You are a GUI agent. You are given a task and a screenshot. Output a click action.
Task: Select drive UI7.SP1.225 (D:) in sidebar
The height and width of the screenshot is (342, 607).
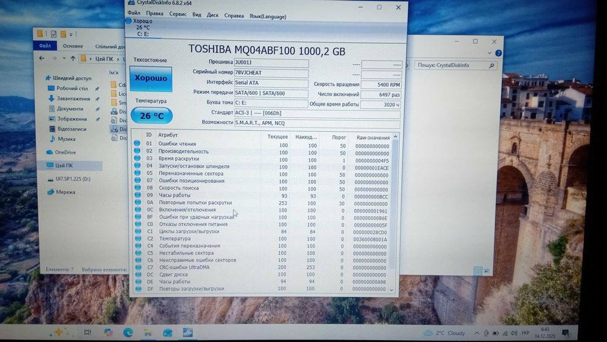69,179
